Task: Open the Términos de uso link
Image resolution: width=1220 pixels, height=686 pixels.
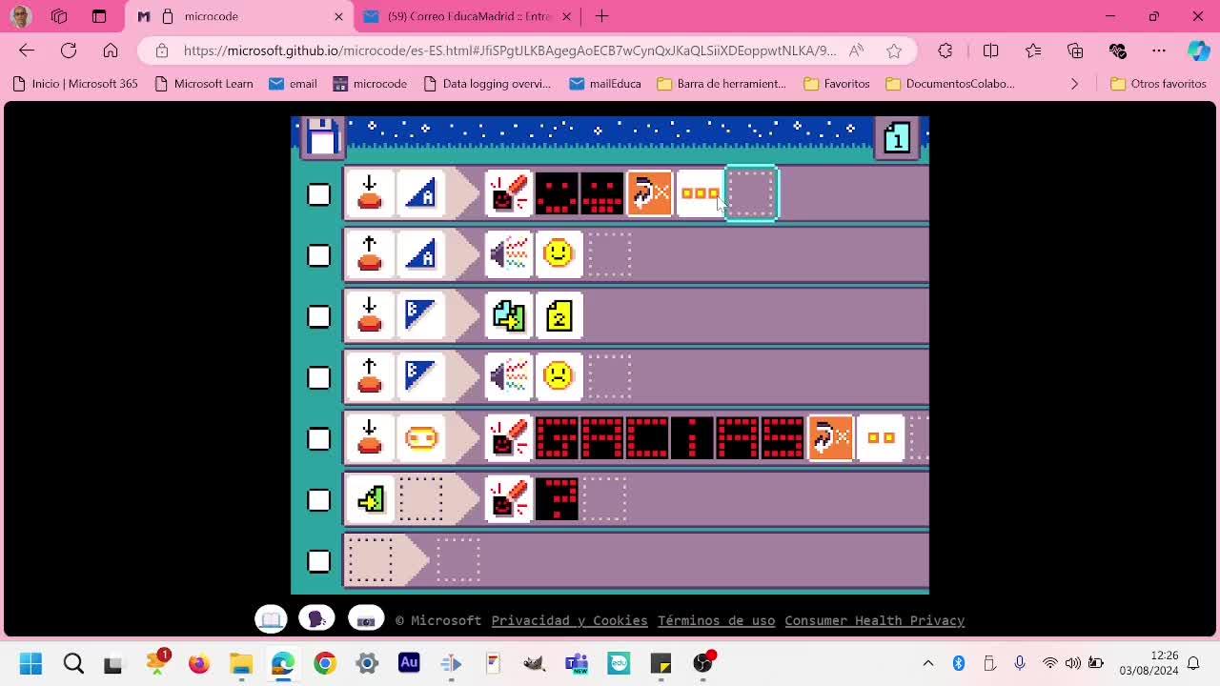Action: tap(716, 620)
